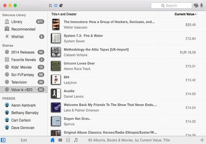206x144 pixels.
Task: Switch to list view
Action: tap(56, 5)
